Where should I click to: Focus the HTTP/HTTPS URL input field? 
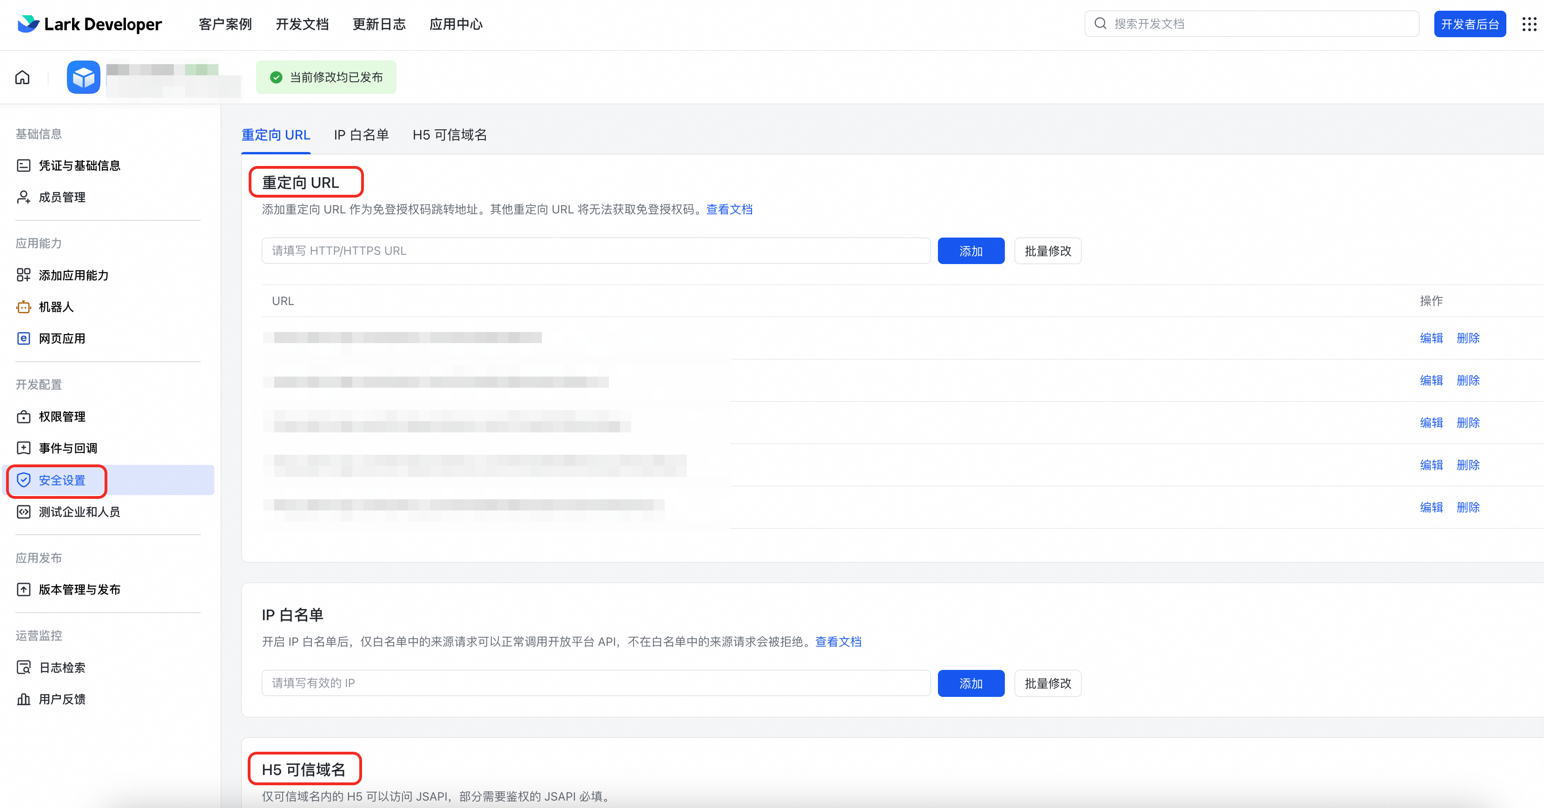pyautogui.click(x=595, y=251)
